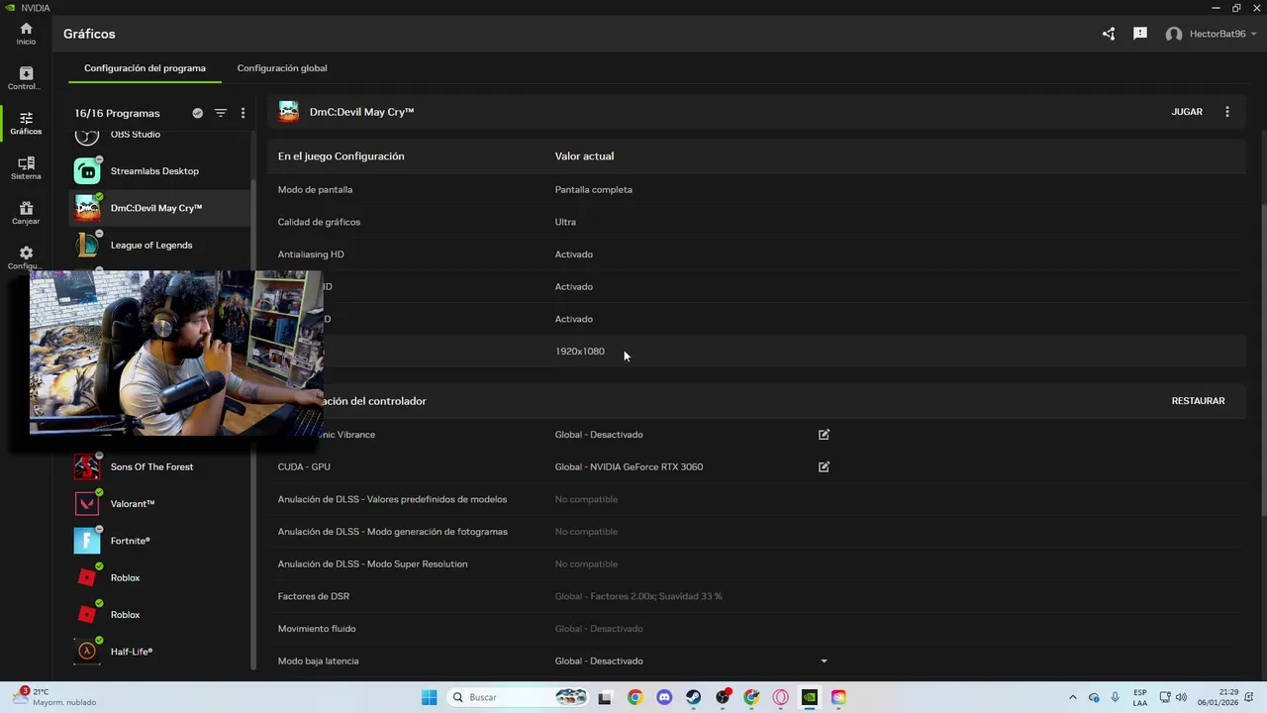
Task: Switch to the Configuración global tab
Action: pyautogui.click(x=282, y=68)
